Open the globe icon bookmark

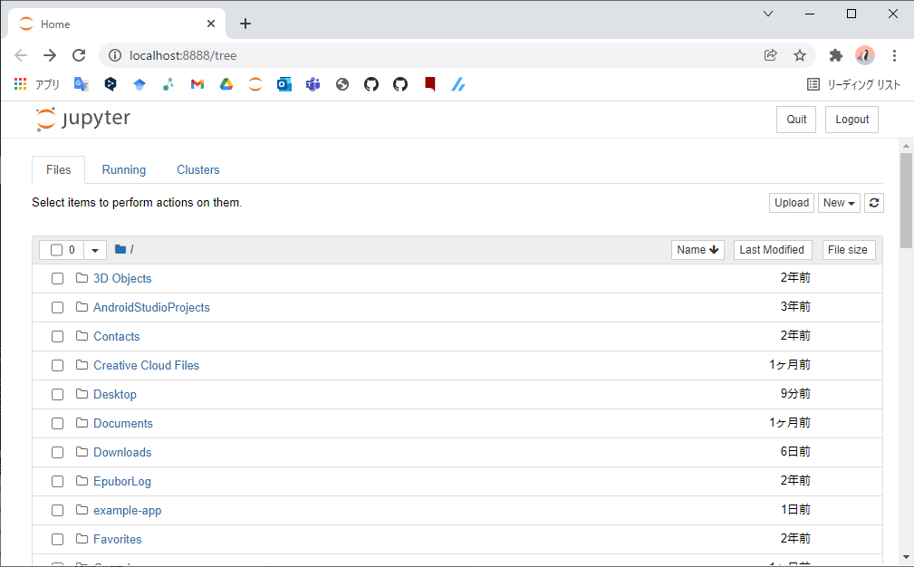(x=342, y=84)
